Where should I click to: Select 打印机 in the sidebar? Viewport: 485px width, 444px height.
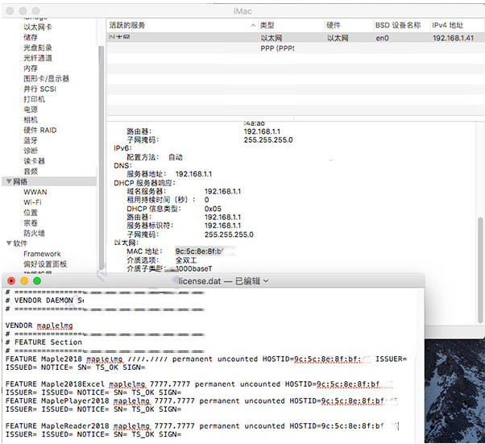(x=34, y=99)
